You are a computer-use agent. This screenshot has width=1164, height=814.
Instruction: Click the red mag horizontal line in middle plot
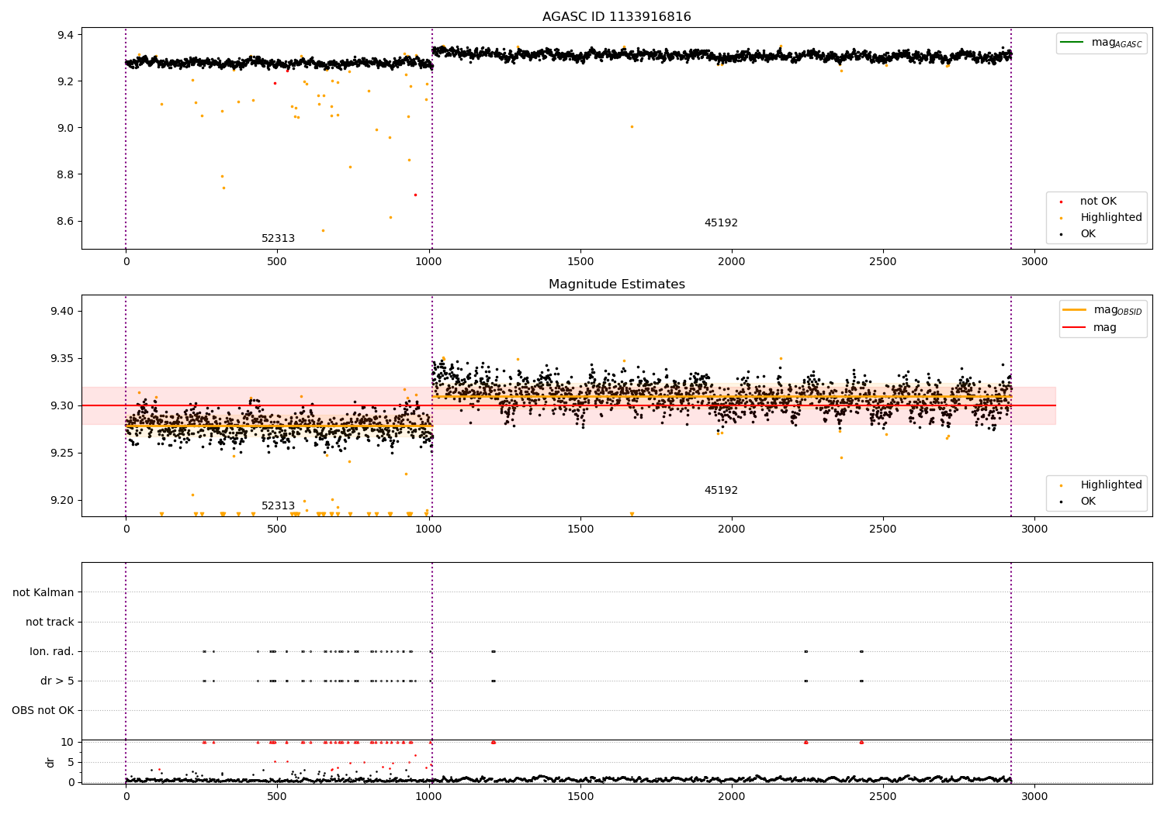coord(568,405)
